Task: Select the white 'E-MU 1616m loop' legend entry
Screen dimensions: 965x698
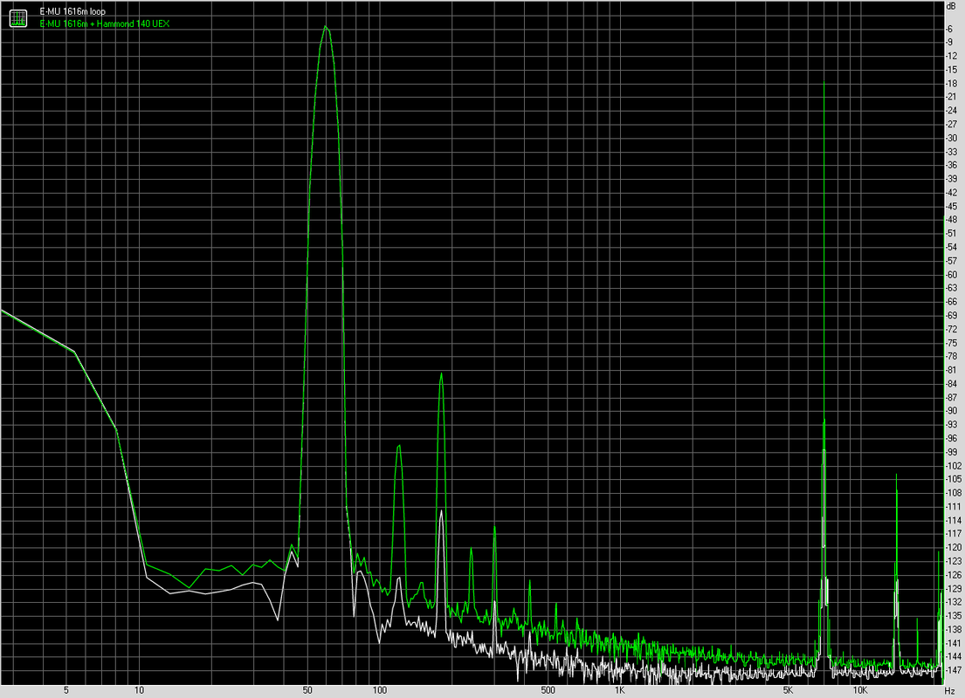Action: pyautogui.click(x=72, y=11)
